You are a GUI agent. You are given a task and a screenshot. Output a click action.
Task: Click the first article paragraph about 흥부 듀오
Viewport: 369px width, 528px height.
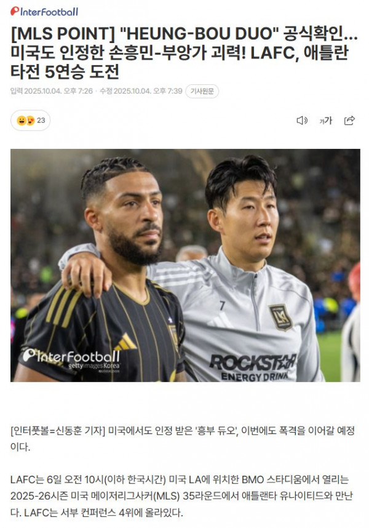click(x=183, y=439)
